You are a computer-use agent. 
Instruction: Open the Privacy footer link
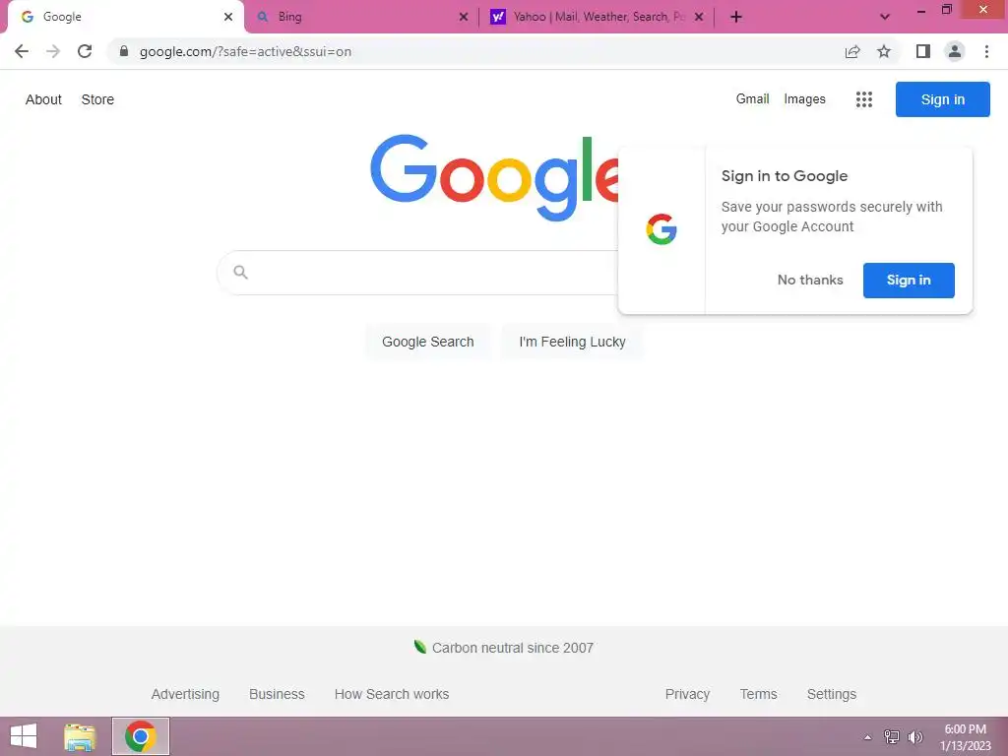pos(687,694)
